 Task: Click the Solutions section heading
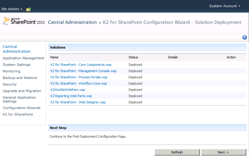coord(58,47)
